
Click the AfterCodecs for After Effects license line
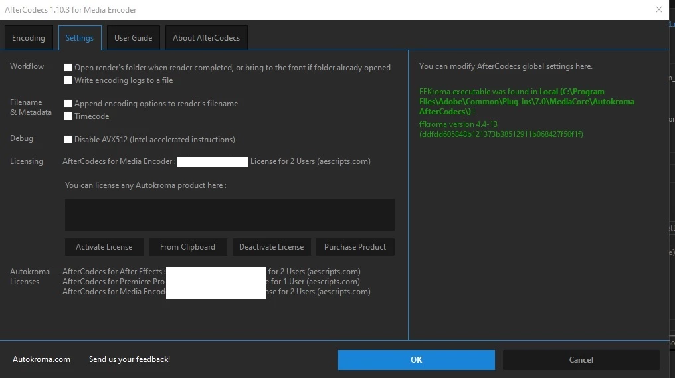tap(211, 272)
